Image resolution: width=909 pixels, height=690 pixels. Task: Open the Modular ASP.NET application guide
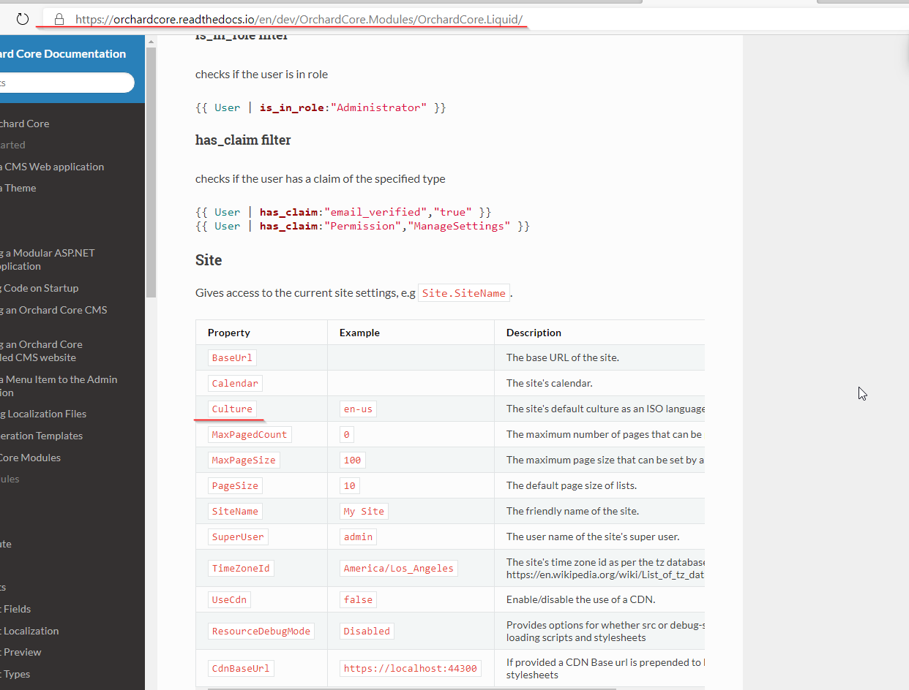pos(48,259)
